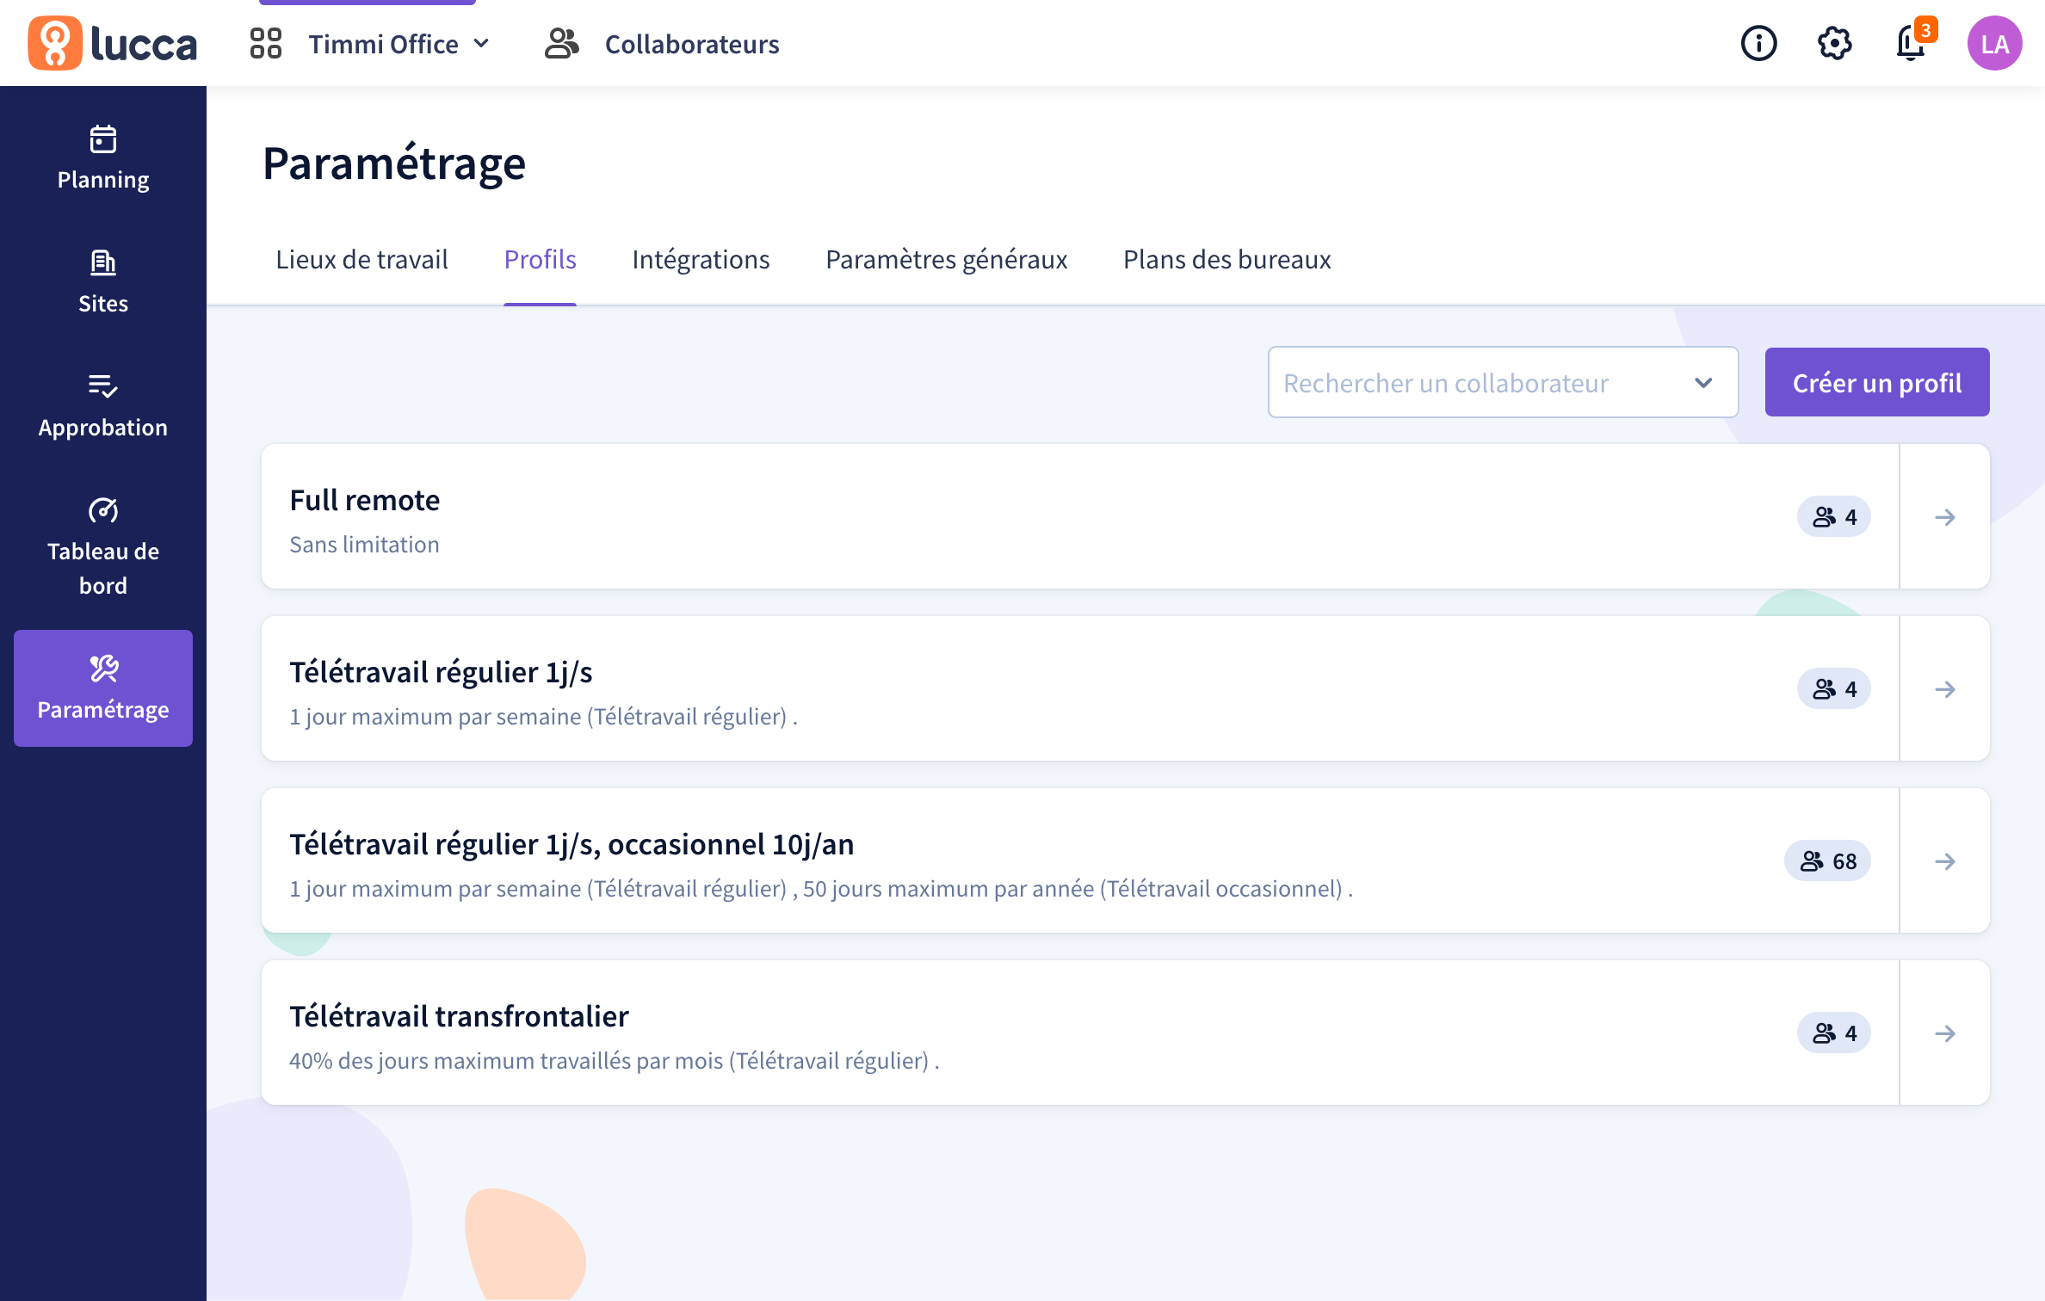This screenshot has width=2045, height=1301.
Task: Click the Créer un profil button
Action: coord(1876,382)
